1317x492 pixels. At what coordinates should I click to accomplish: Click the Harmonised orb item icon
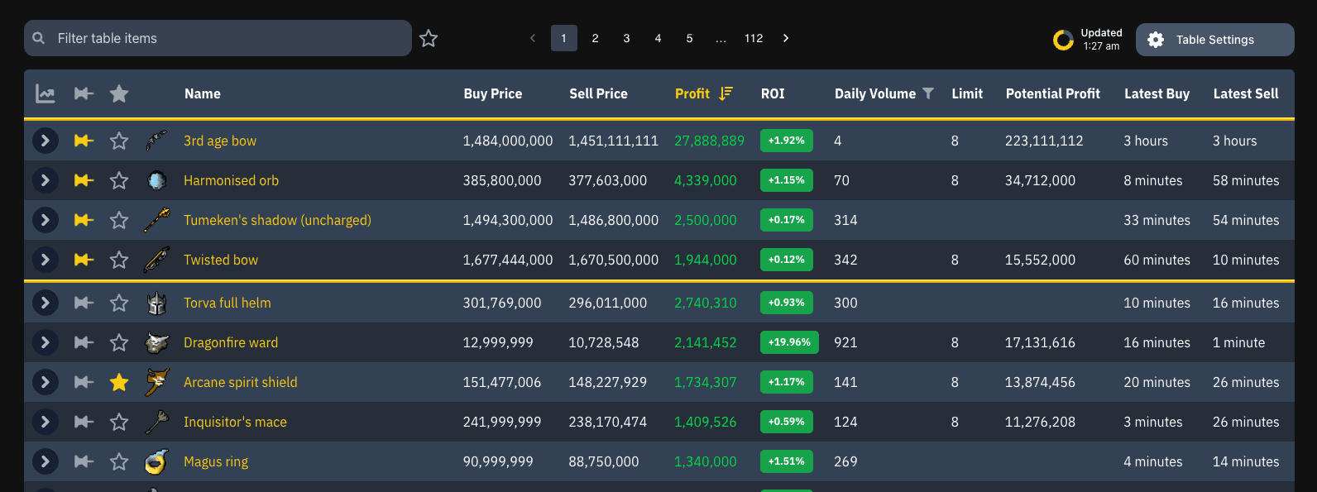click(156, 180)
